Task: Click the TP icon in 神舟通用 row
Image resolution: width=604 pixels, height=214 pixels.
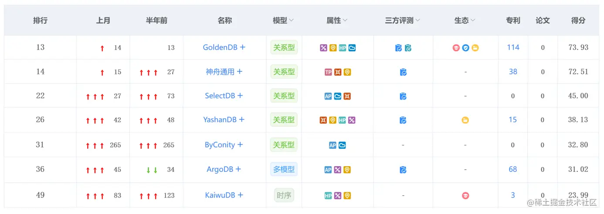Action: (328, 72)
